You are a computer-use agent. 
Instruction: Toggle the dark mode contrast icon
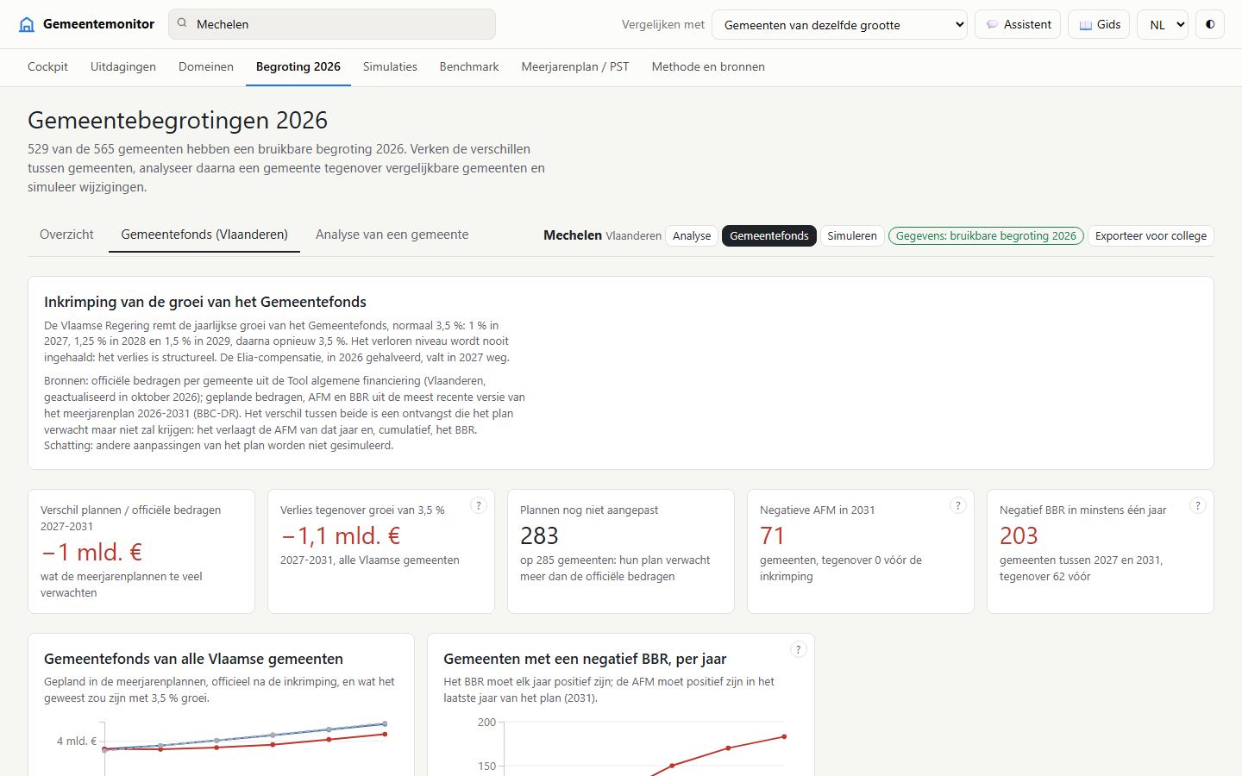point(1210,24)
